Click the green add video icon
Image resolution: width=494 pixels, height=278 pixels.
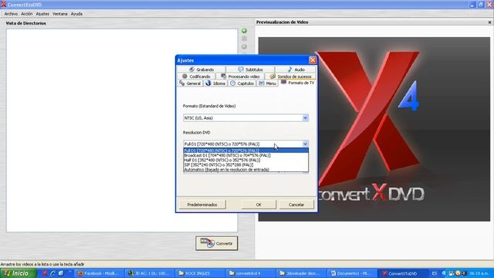(244, 31)
